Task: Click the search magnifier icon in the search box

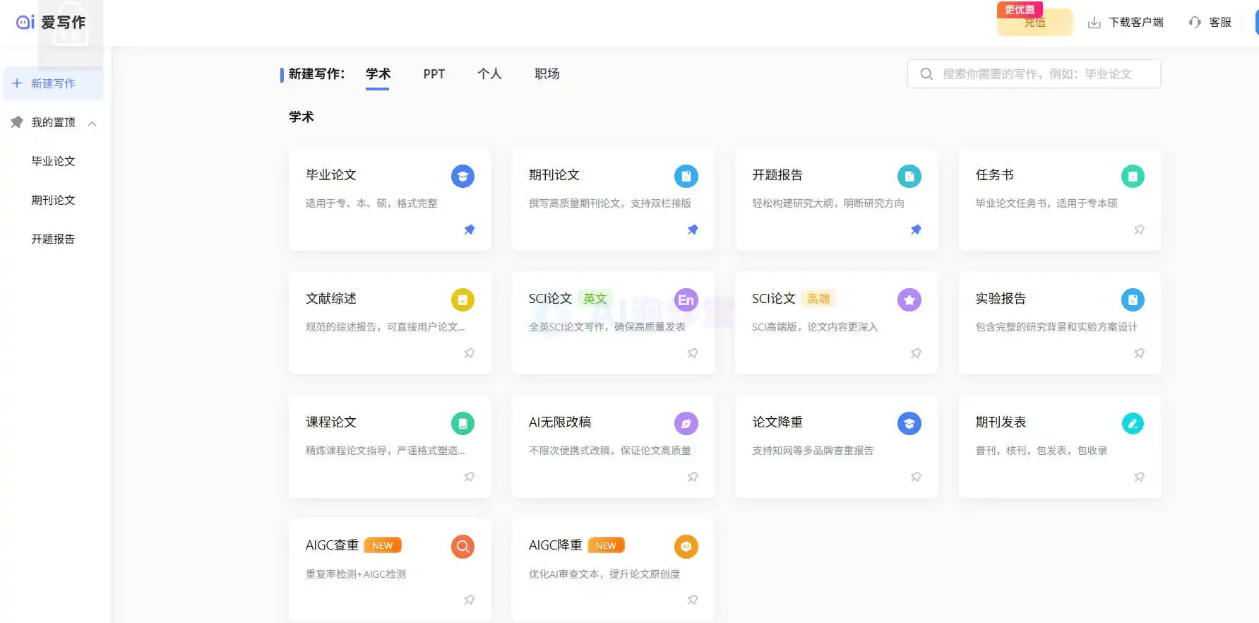Action: click(926, 73)
